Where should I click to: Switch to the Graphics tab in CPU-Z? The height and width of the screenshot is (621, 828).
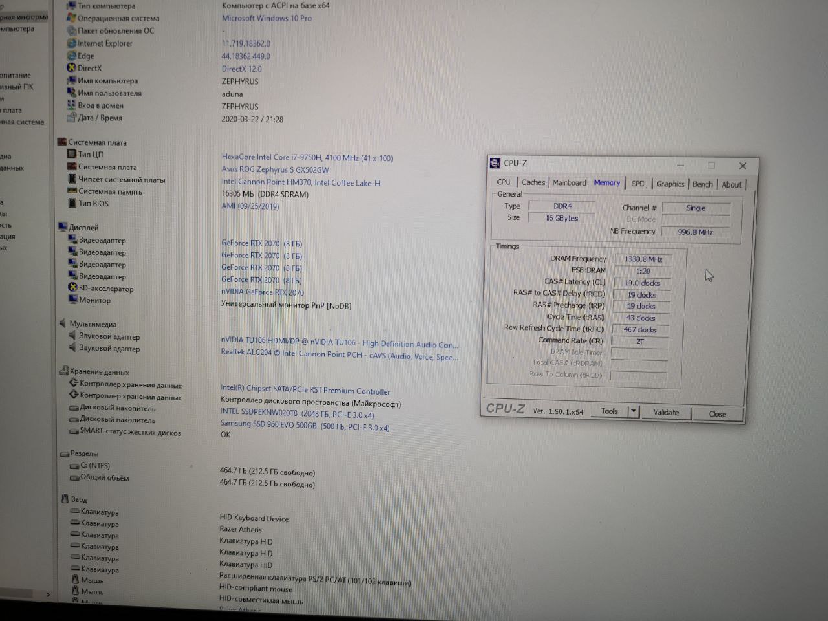[670, 184]
